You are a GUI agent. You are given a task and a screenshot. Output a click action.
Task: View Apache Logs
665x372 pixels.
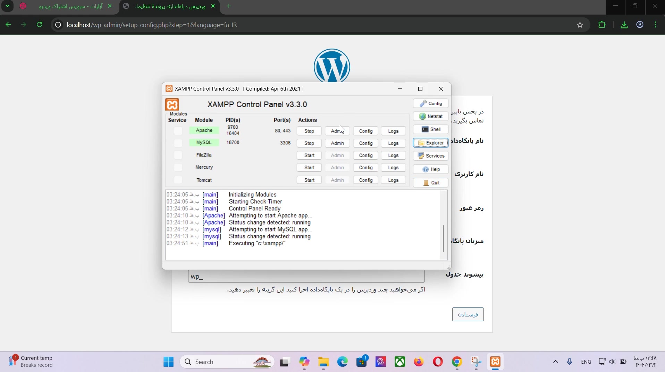click(393, 131)
